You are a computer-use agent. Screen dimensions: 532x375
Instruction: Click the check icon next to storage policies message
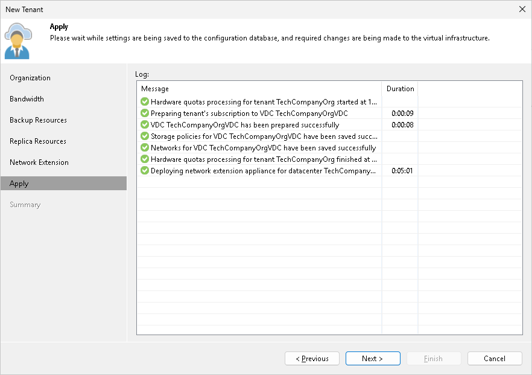pos(145,136)
